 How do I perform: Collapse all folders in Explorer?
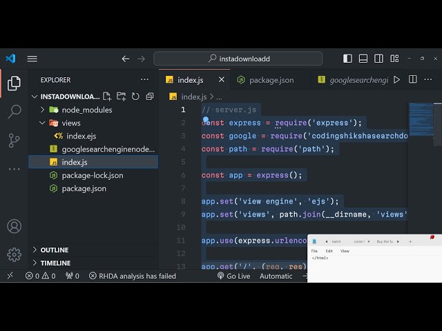coord(149,97)
